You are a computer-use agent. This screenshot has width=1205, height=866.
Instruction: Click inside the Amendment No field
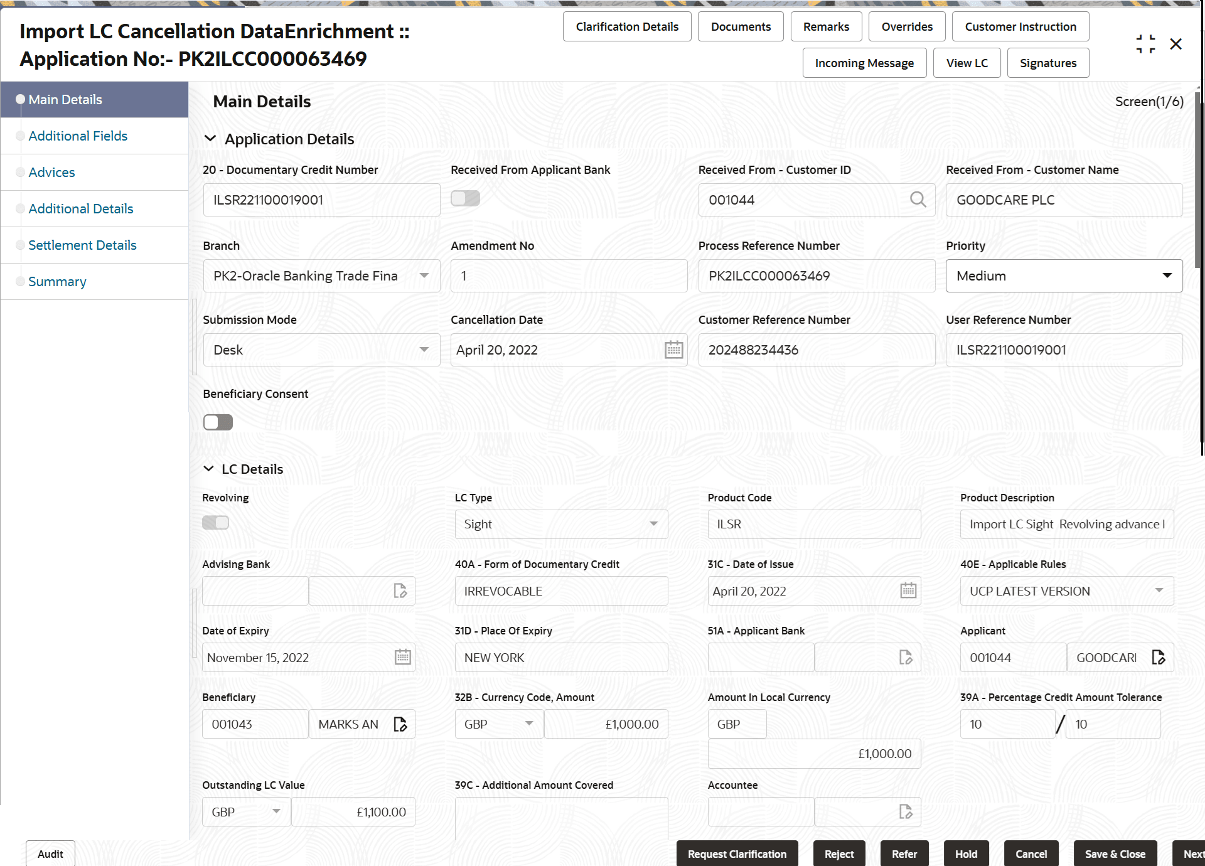[x=569, y=275]
